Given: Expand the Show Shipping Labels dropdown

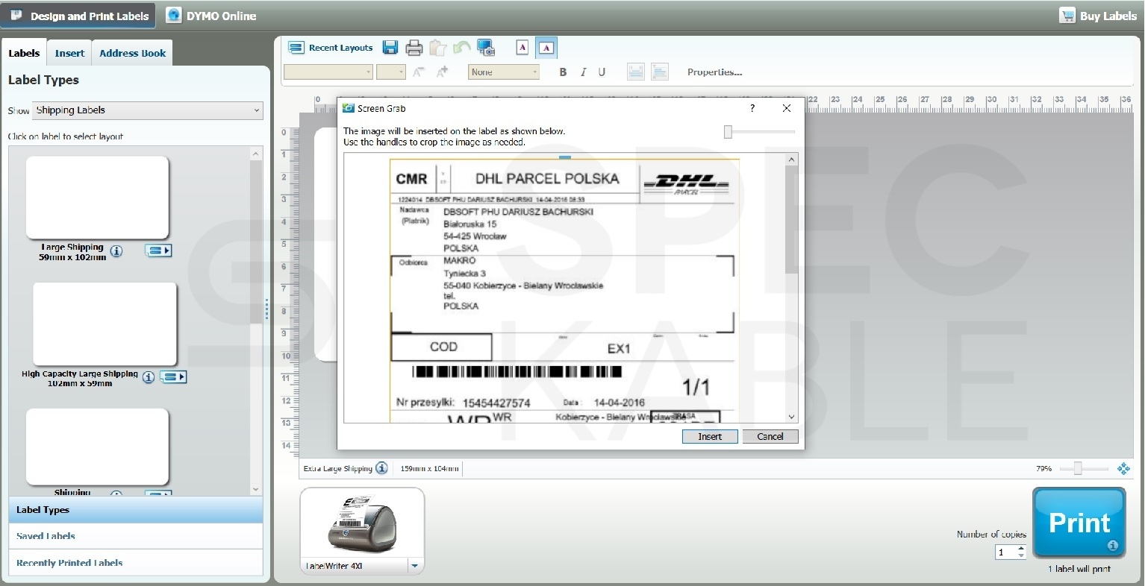Looking at the screenshot, I should click(x=149, y=110).
